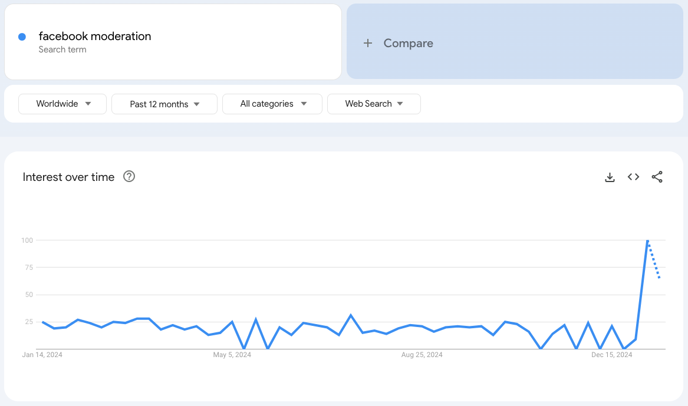Open the embed code icon
This screenshot has height=406, width=688.
(633, 177)
